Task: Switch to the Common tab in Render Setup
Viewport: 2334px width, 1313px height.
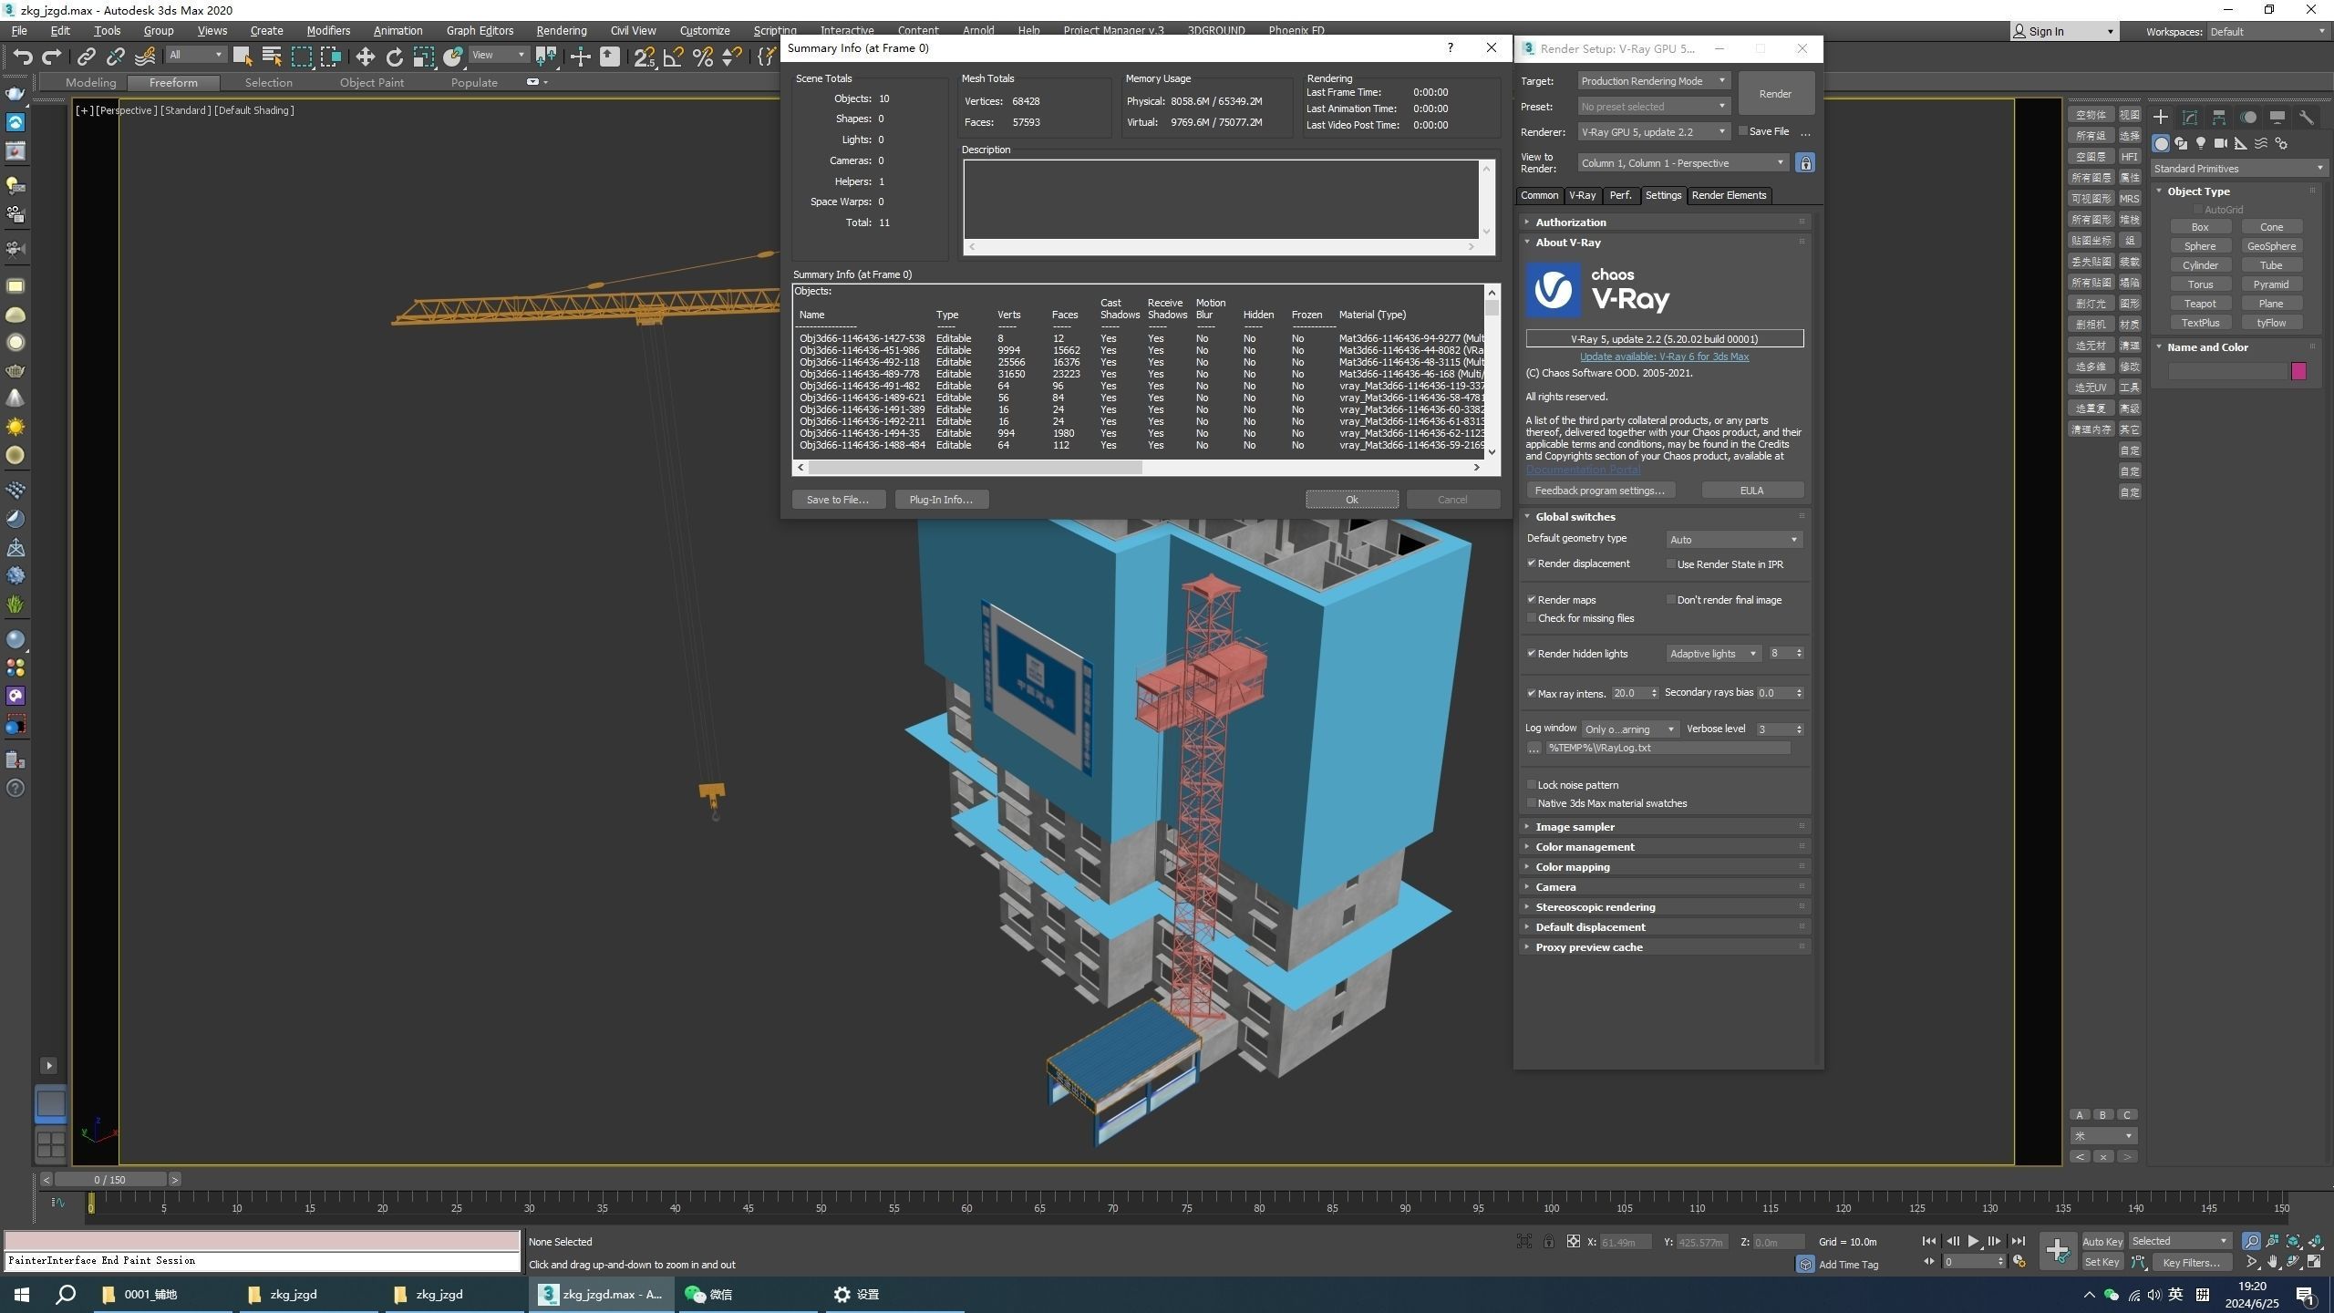Action: coord(1539,195)
